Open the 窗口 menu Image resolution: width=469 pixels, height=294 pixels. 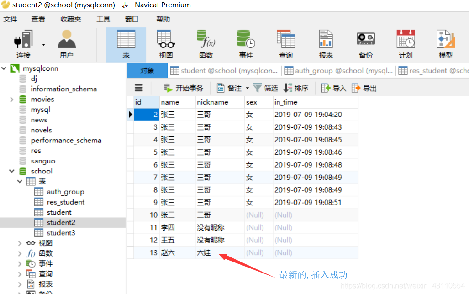(x=132, y=20)
